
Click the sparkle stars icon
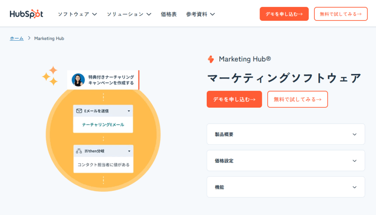pyautogui.click(x=50, y=75)
